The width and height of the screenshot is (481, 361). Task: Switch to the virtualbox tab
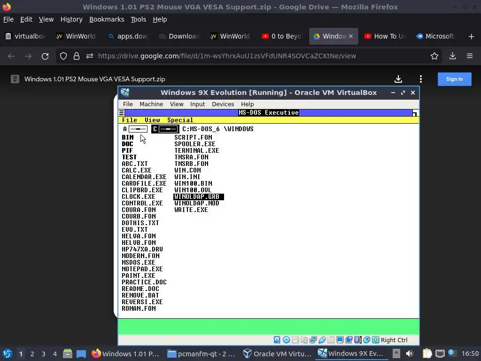26,36
